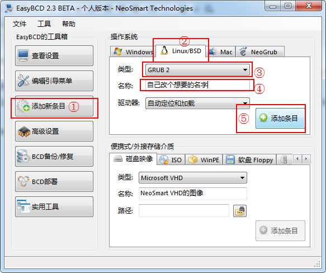Click the NeoSmart VHD name field
The image size is (326, 273).
pos(193,194)
